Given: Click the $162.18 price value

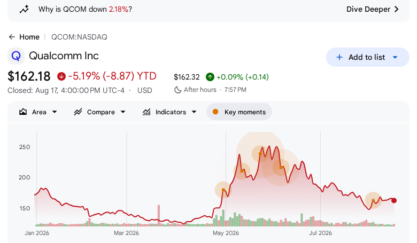Looking at the screenshot, I should point(29,76).
